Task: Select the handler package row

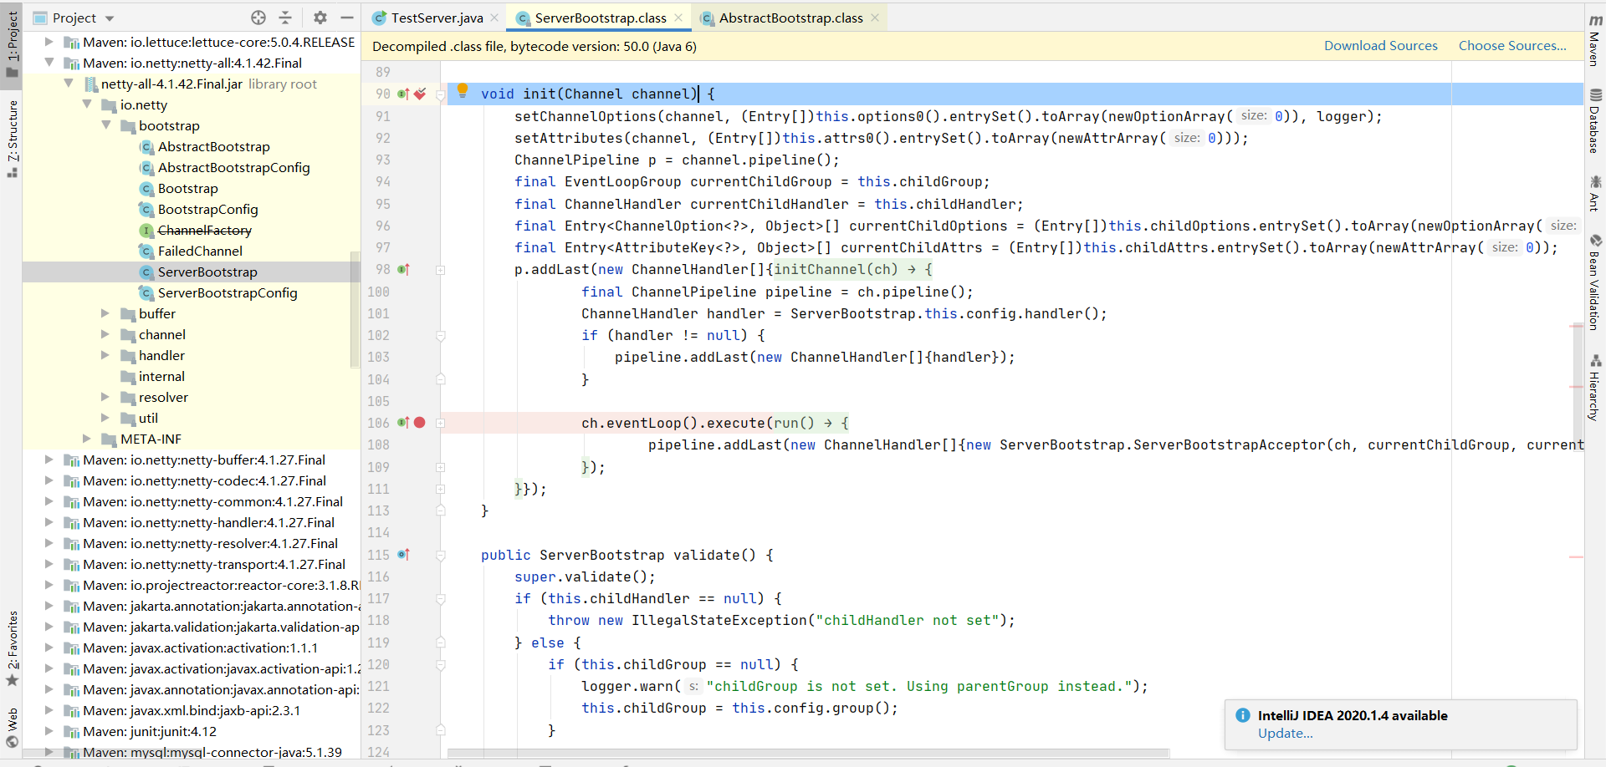Action: click(191, 355)
